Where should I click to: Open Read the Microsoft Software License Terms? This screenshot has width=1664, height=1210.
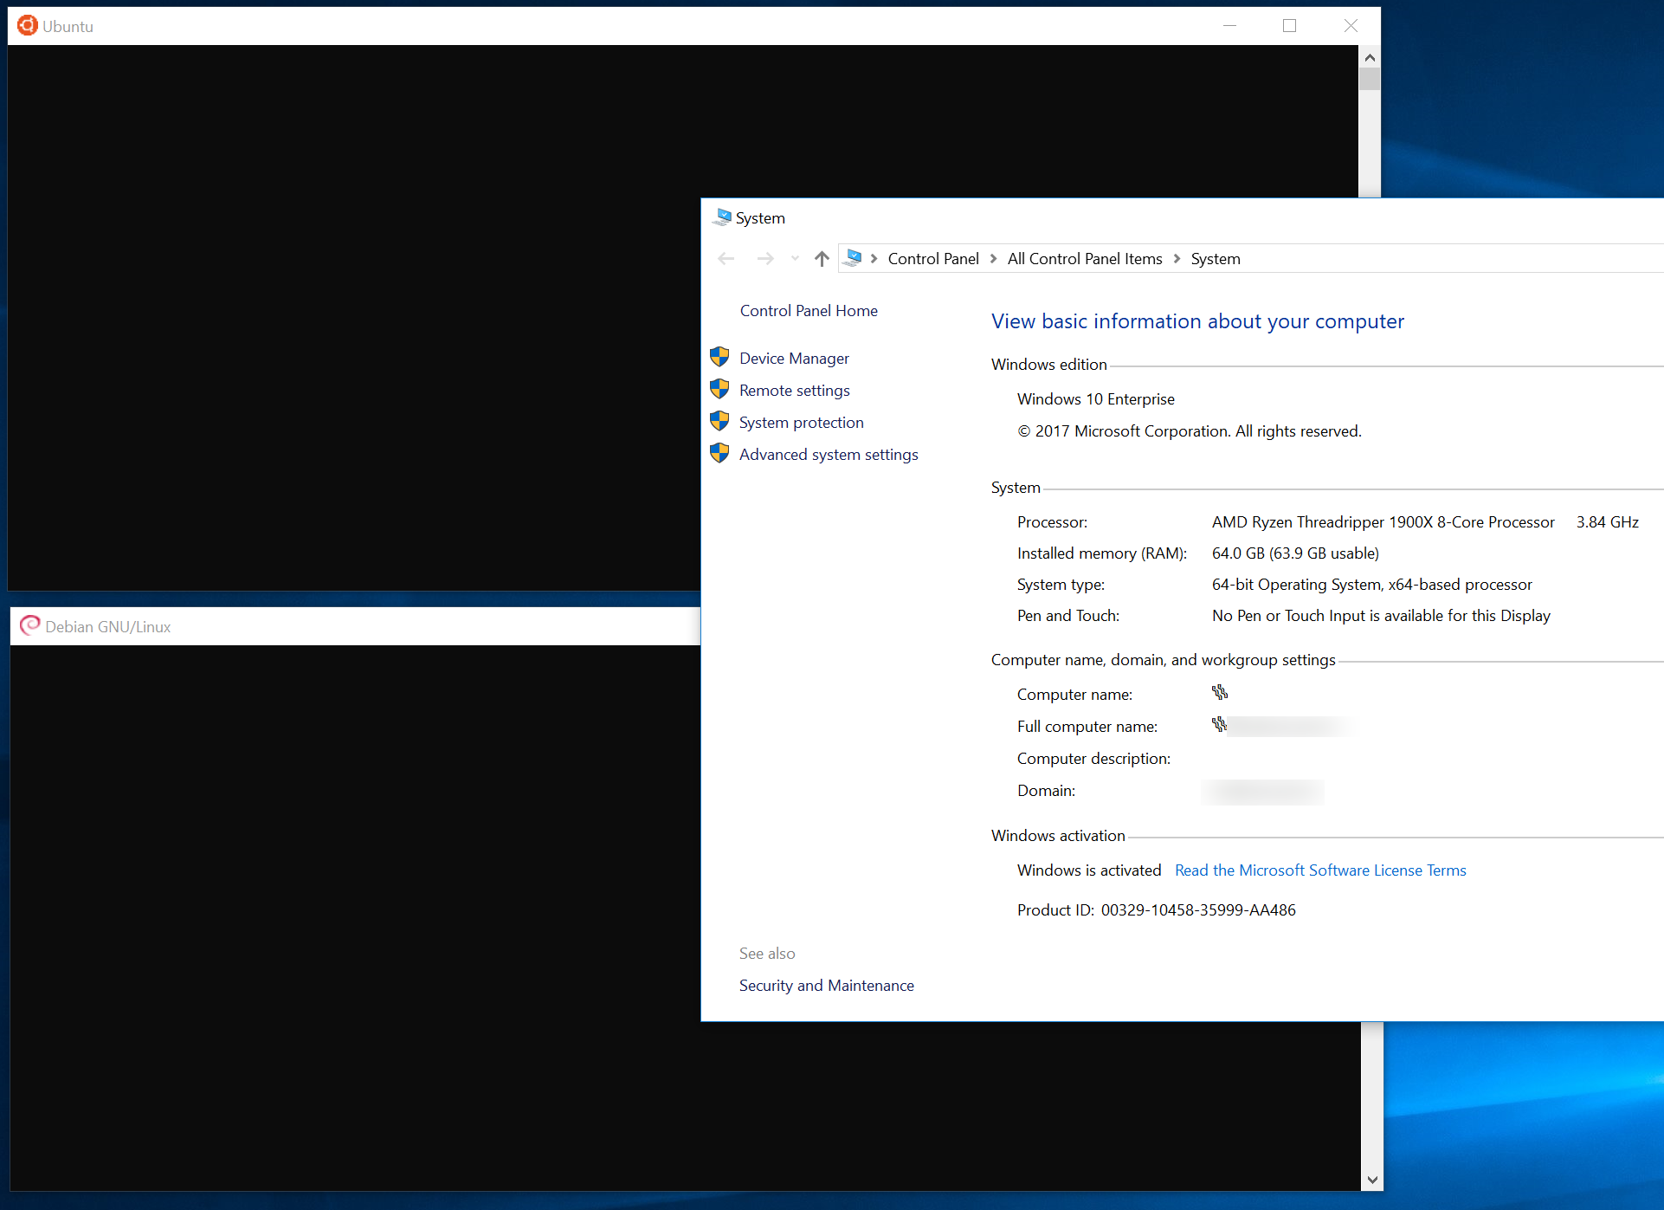pyautogui.click(x=1319, y=870)
